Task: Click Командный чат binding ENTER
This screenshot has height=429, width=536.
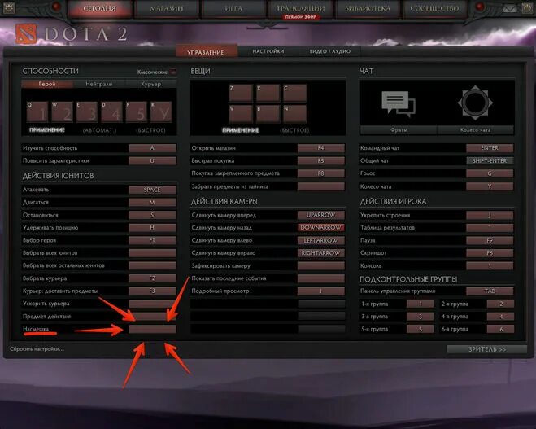Action: (x=490, y=148)
